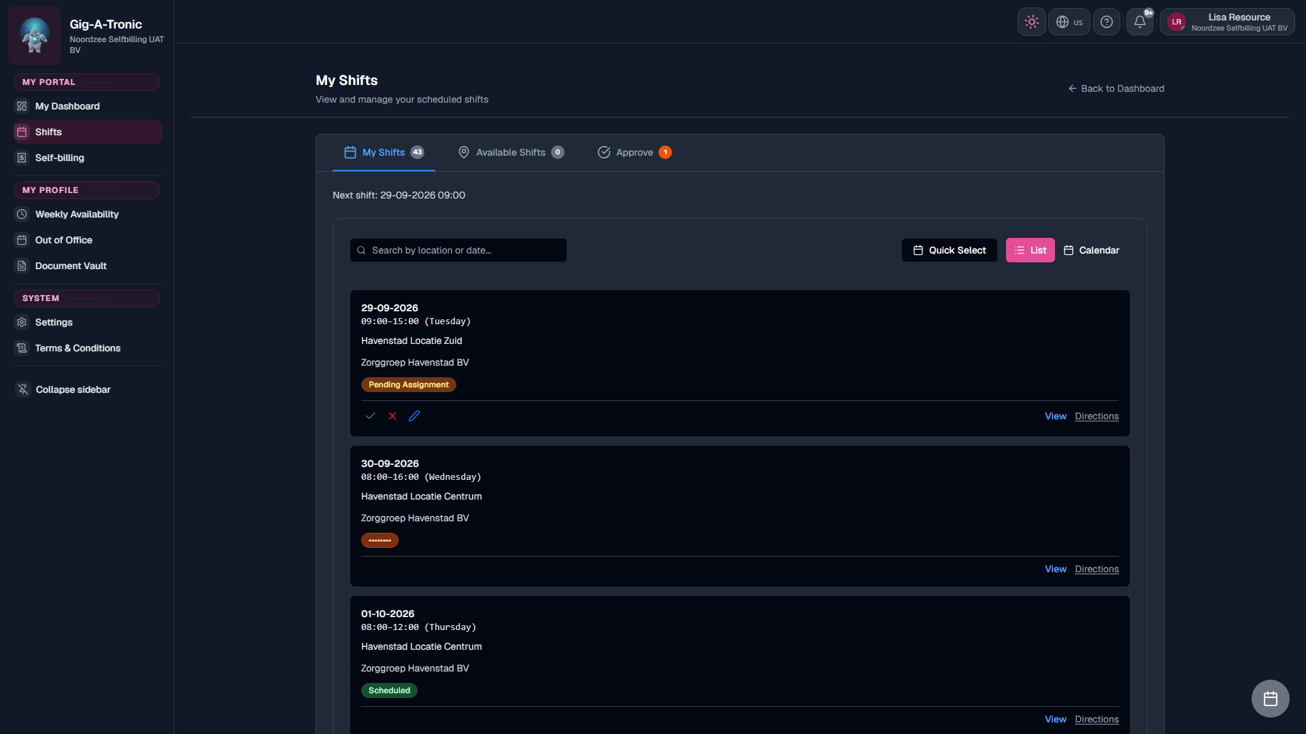Click the My Shifts tab calendar icon
The image size is (1306, 734).
pos(350,152)
